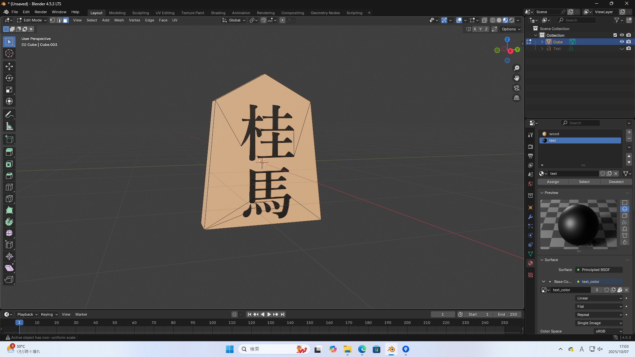635x357 pixels.
Task: Hide the Cube in the viewport
Action: click(622, 42)
